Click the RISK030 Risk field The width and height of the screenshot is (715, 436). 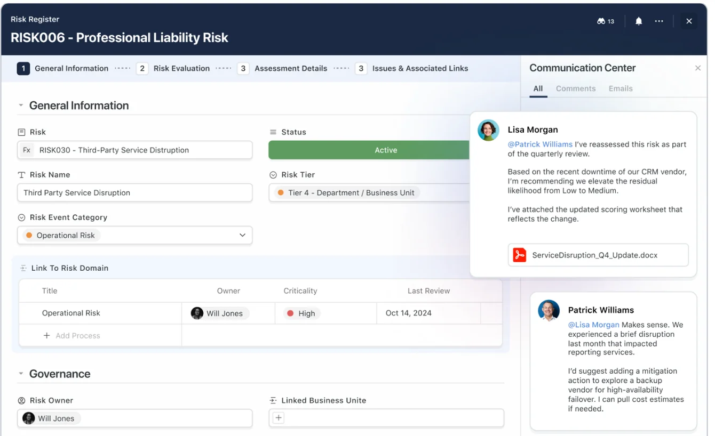(x=135, y=150)
